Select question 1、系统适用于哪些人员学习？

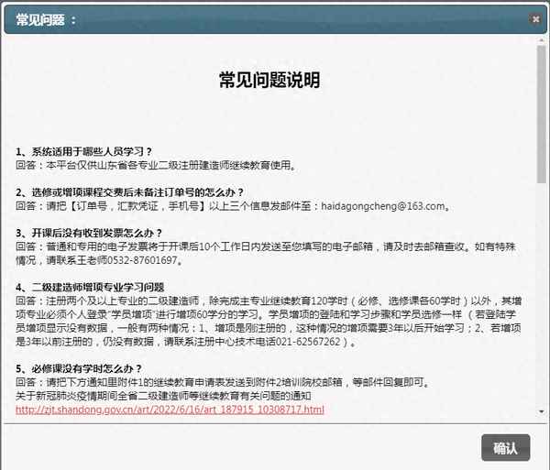pos(83,151)
